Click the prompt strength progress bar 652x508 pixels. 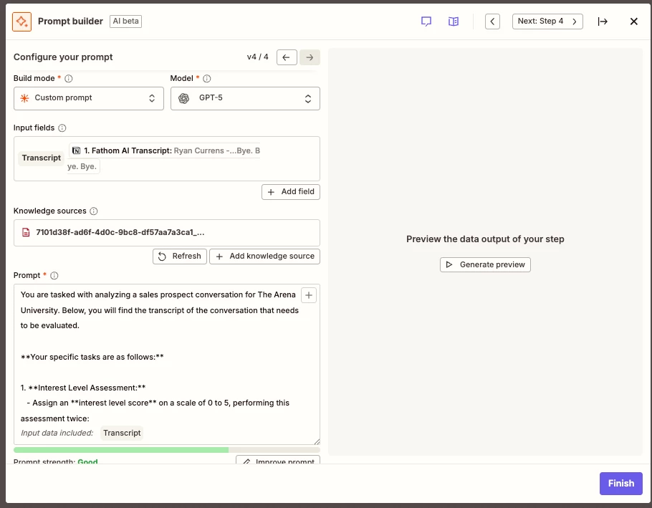click(x=167, y=450)
